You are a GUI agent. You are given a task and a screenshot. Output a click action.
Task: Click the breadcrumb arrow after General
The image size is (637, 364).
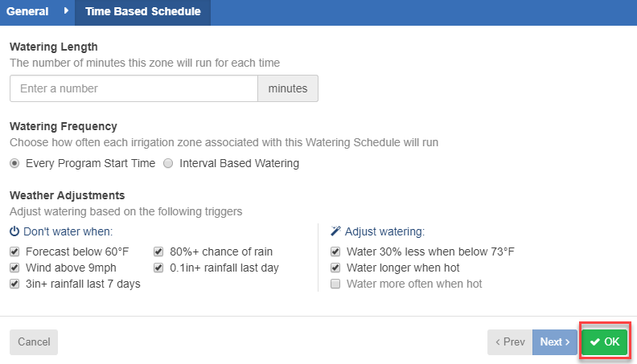[x=66, y=11]
